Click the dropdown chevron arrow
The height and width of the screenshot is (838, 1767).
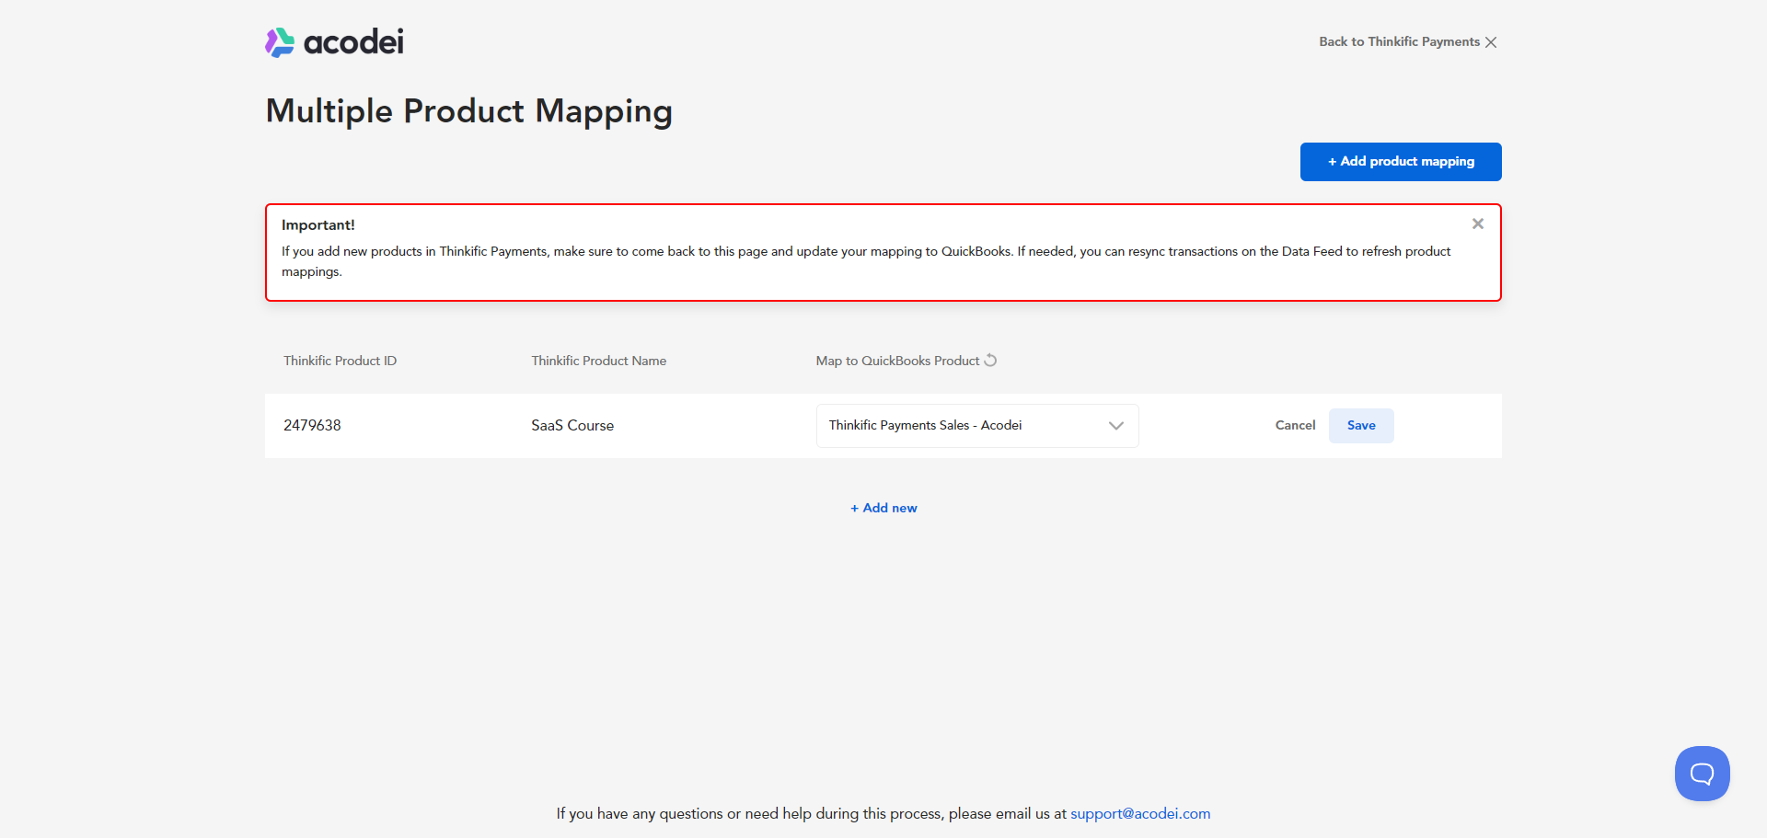coord(1116,426)
